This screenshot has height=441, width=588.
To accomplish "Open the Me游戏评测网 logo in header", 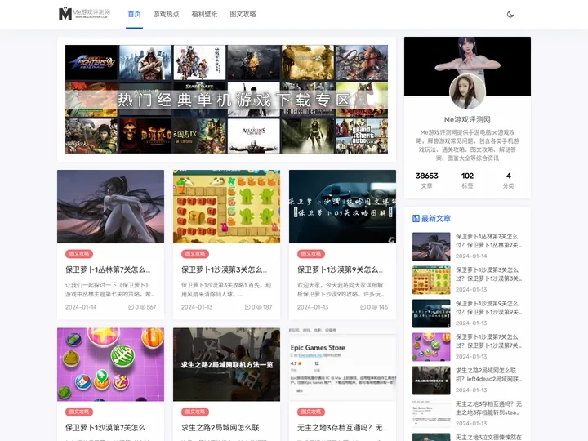I will click(x=85, y=14).
